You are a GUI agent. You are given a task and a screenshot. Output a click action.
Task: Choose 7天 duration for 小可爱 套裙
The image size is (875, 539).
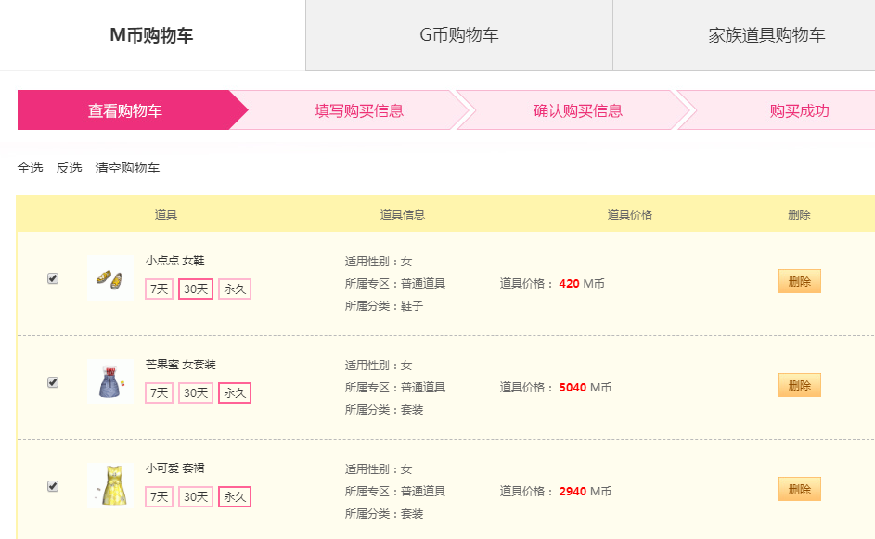[x=159, y=496]
